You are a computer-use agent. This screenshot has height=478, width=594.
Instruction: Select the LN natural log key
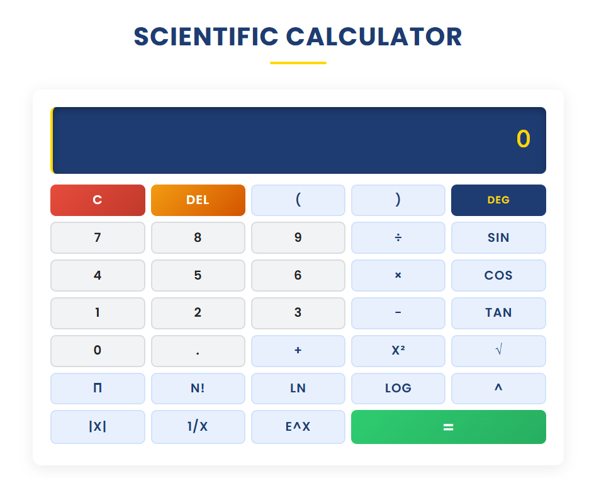pyautogui.click(x=298, y=389)
